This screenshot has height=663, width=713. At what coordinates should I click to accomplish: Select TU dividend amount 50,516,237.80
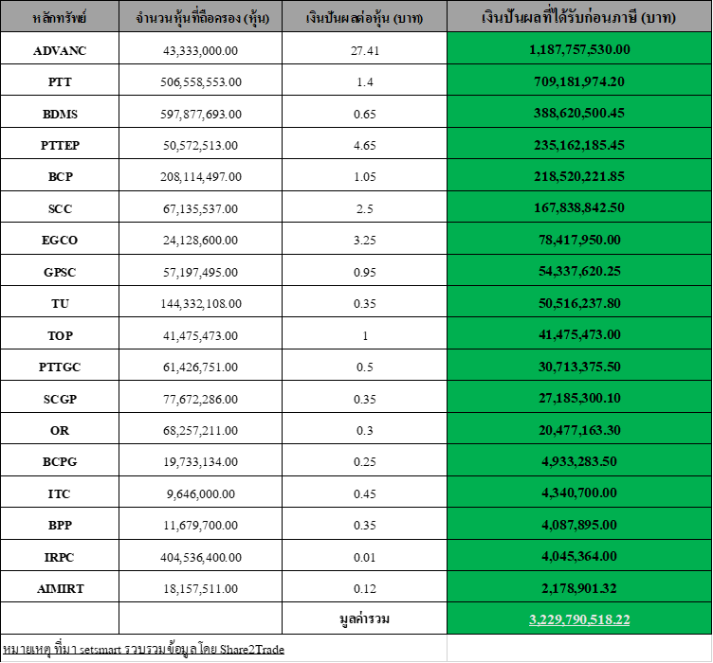(x=579, y=304)
